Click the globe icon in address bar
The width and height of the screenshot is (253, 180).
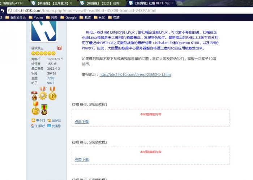pos(10,10)
